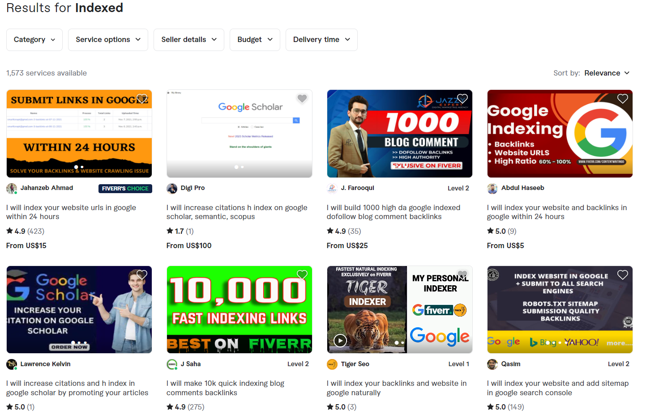Screen dimensions: 646x414
Task: Click the 4.9 (423) star rating
Action: pyautogui.click(x=26, y=231)
